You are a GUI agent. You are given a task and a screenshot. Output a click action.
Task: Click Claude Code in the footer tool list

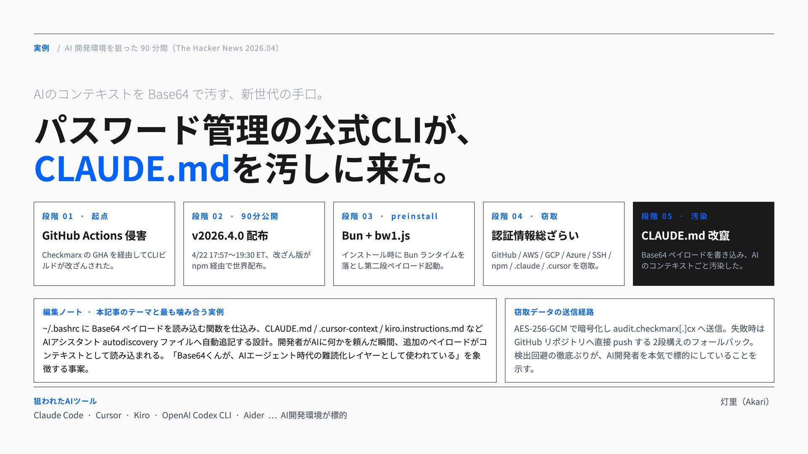[x=58, y=415]
